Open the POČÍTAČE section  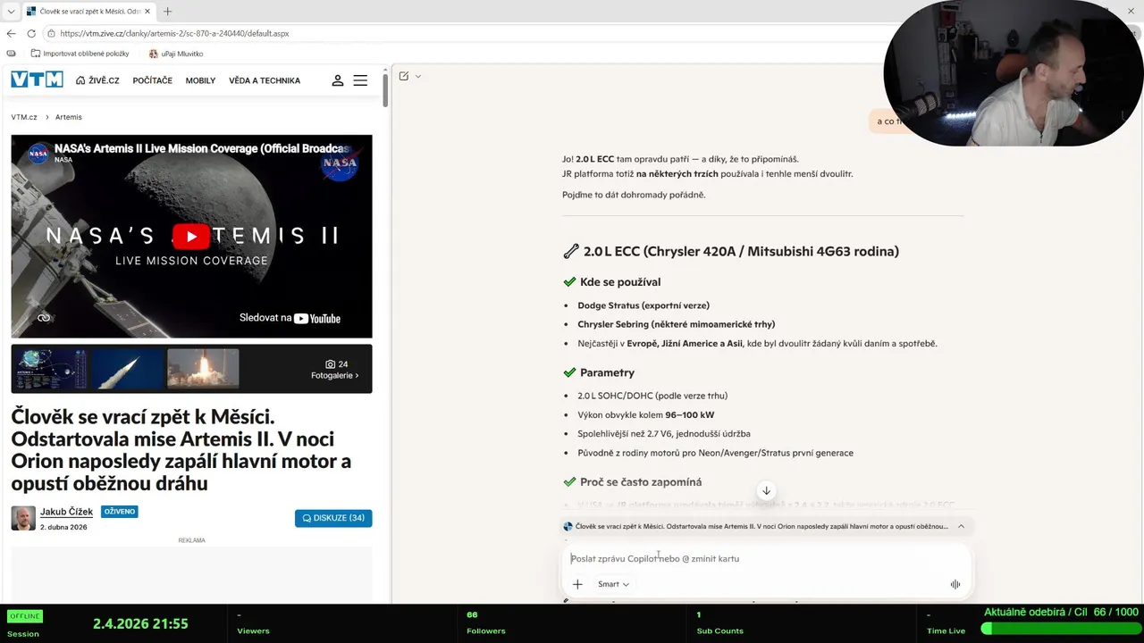[x=153, y=80]
